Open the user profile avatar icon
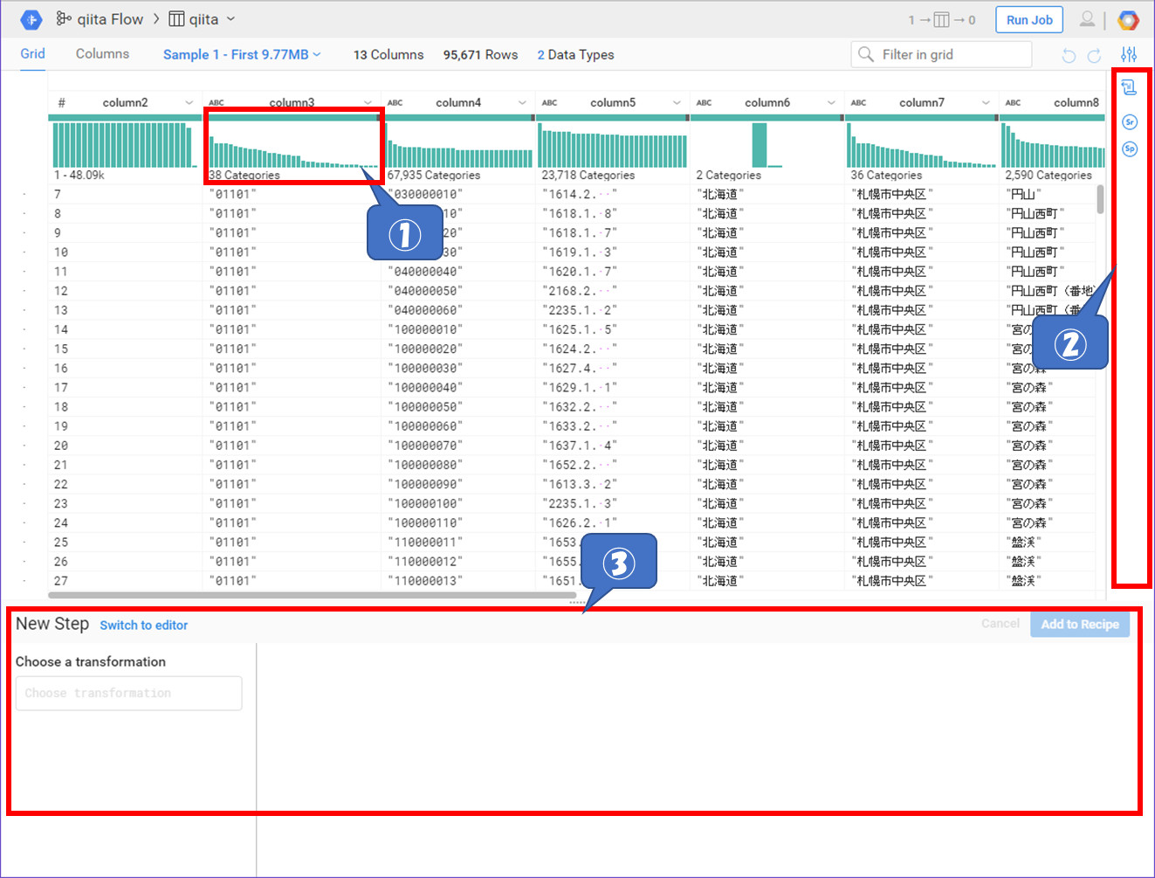 point(1087,19)
